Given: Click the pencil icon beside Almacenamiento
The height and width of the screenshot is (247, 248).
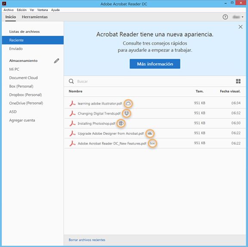Looking at the screenshot, I should [56, 61].
